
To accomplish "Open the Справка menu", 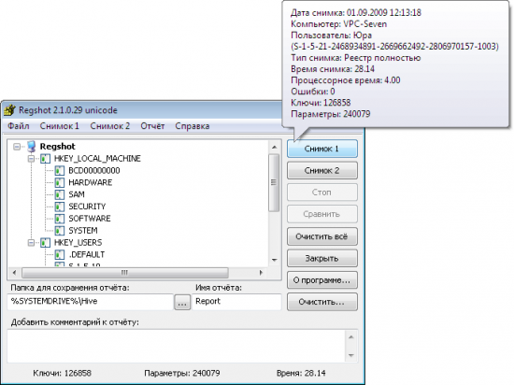I will click(x=193, y=126).
